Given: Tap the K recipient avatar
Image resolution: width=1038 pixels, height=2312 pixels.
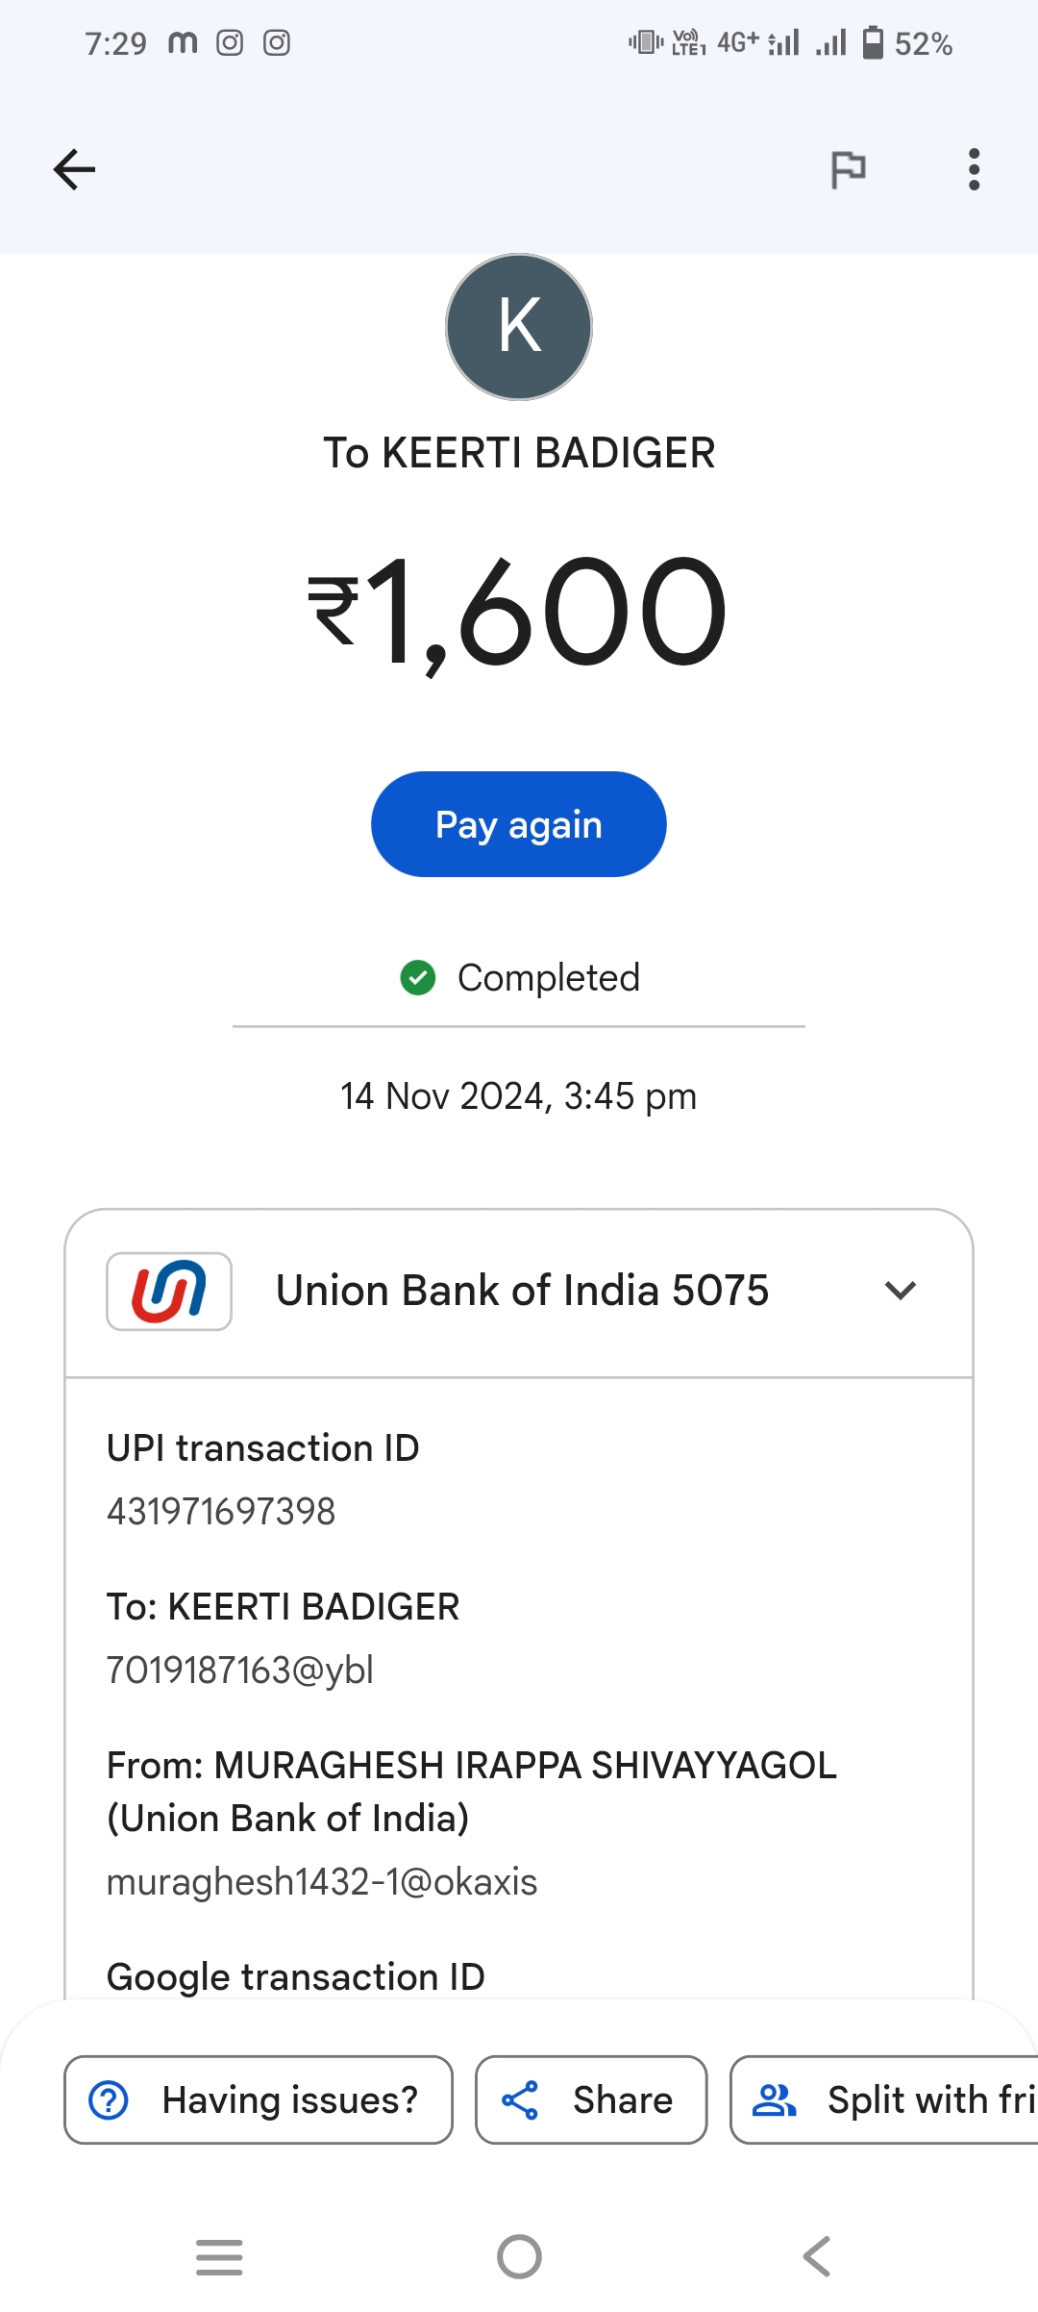Looking at the screenshot, I should (519, 327).
